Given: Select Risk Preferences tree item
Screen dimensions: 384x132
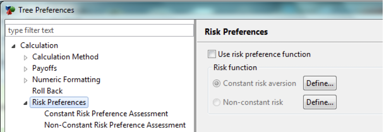Looking at the screenshot, I should 59,102.
